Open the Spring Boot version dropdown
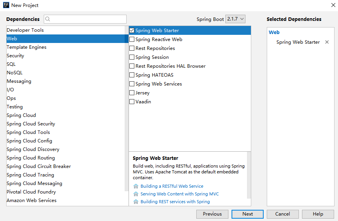This screenshot has height=221, width=338. coord(235,19)
